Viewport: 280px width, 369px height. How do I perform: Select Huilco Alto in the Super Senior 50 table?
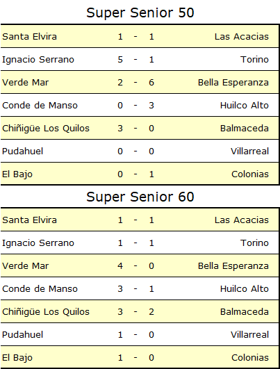pyautogui.click(x=245, y=106)
